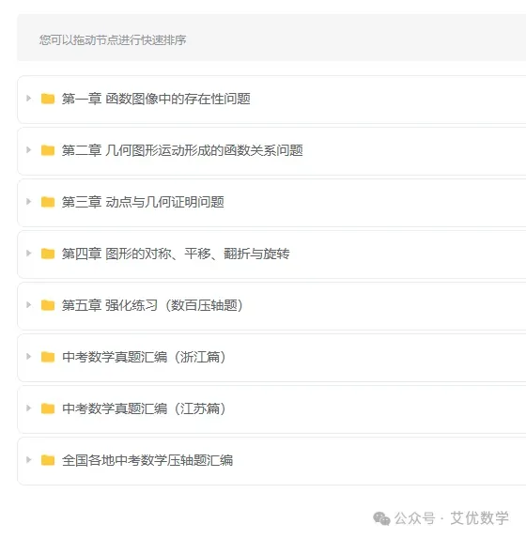Screen dimensions: 526x539
Task: Expand the 中考数学真题汇编（浙江篇）arrow
Action: click(x=29, y=357)
